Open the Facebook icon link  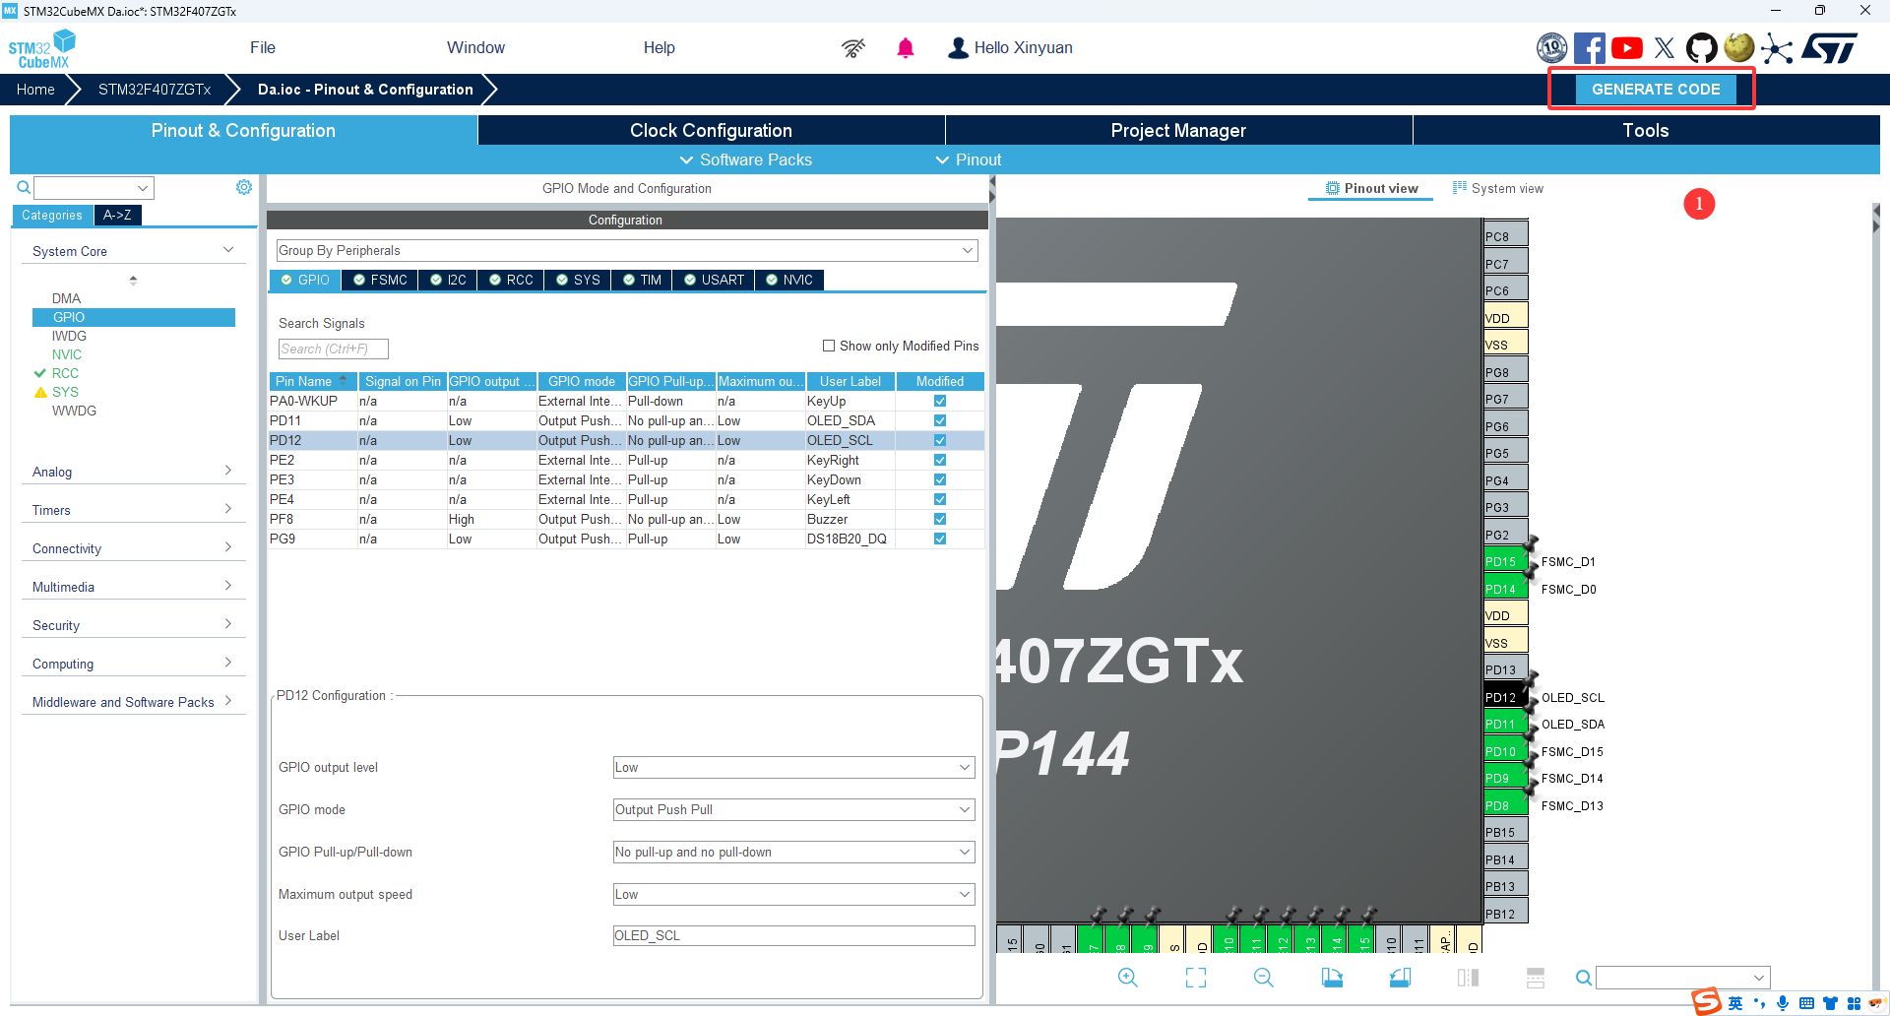point(1589,48)
